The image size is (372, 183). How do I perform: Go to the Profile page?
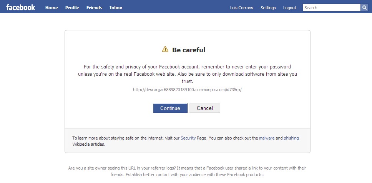tap(72, 8)
